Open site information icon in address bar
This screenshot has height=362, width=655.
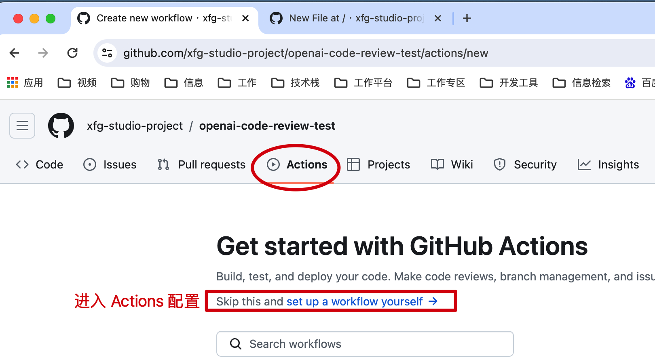[107, 53]
